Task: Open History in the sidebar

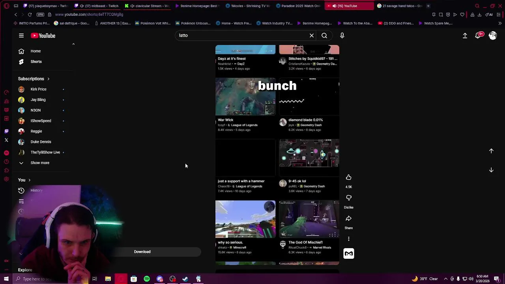Action: (x=36, y=191)
